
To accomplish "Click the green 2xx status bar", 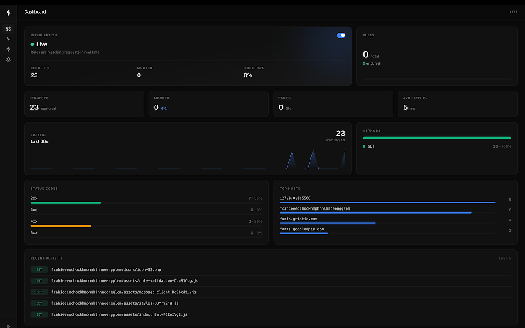I will point(66,203).
